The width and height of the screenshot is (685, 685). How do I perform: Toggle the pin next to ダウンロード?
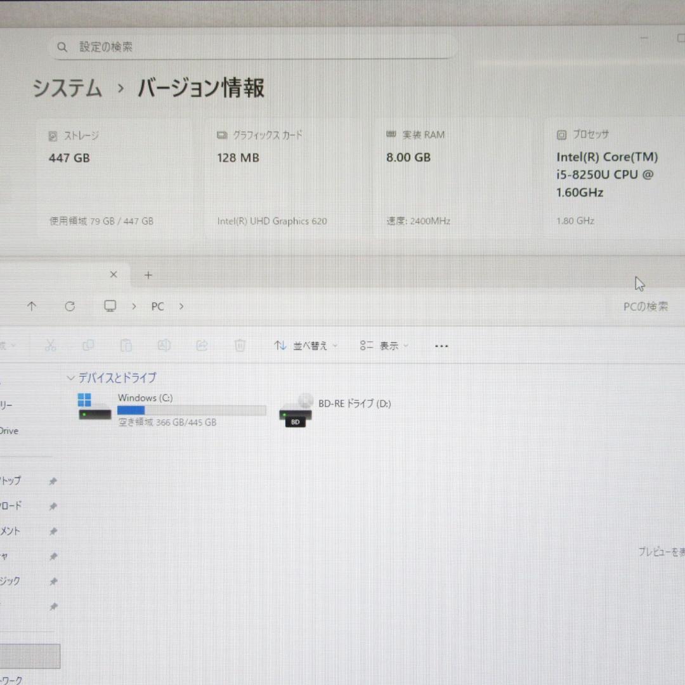pos(53,506)
